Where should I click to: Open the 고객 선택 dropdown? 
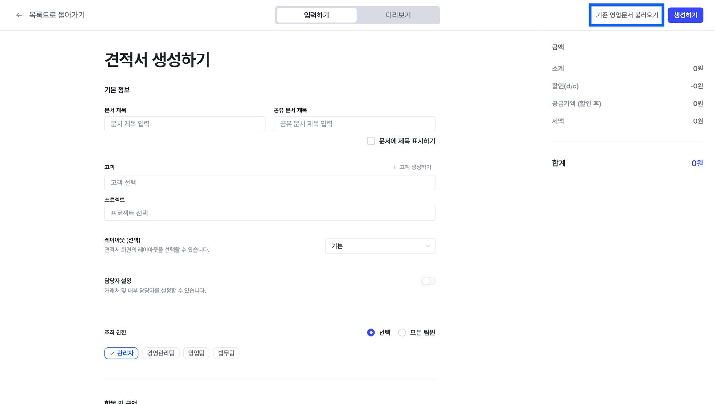(270, 182)
